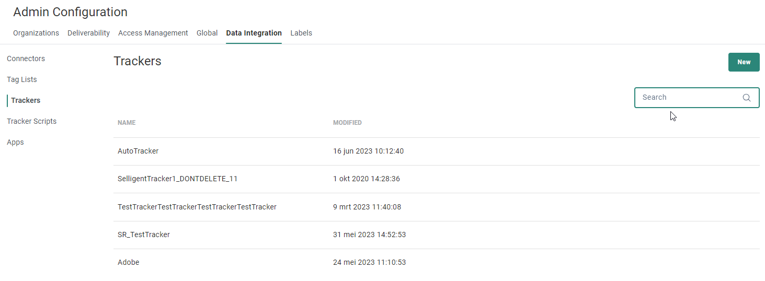The image size is (765, 281).
Task: Open the TestTrackerTestTrackerTestTrackerTestTracker entry
Action: pyautogui.click(x=197, y=207)
